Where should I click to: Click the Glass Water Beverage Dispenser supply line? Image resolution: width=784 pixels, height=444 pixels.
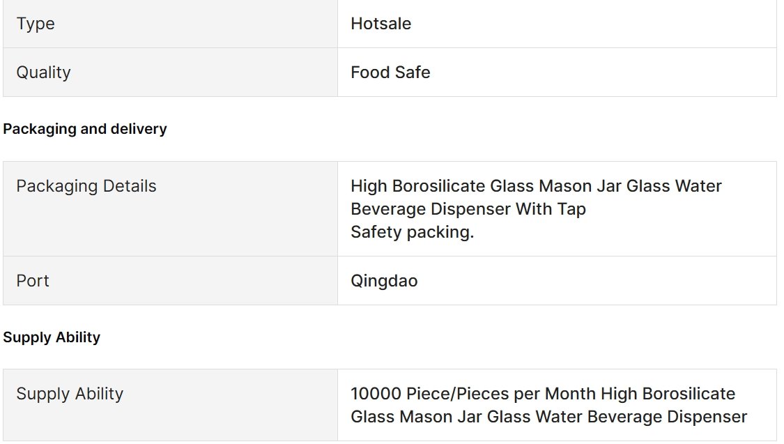[x=548, y=417]
